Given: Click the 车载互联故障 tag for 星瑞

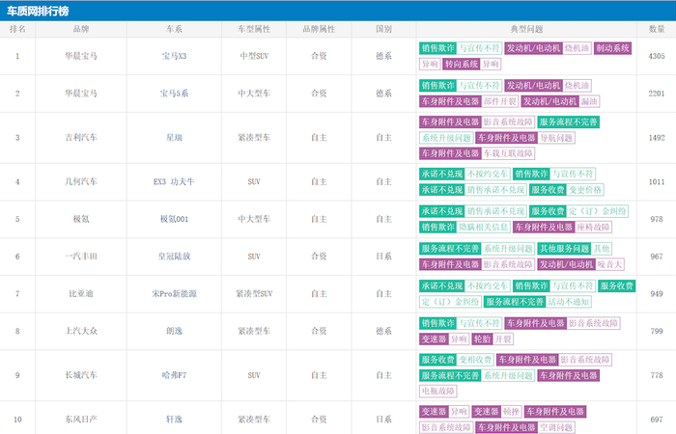Looking at the screenshot, I should click(508, 153).
